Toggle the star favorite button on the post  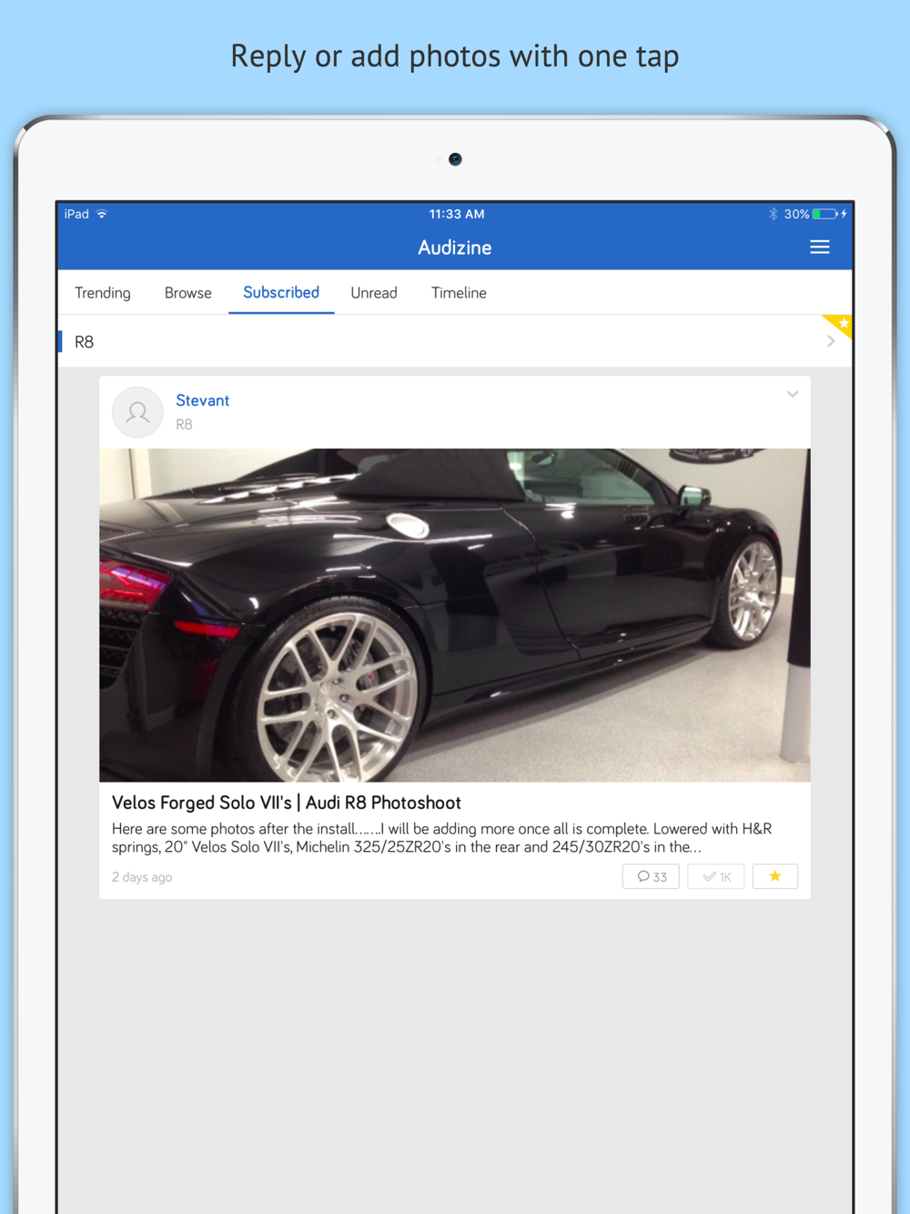click(775, 876)
